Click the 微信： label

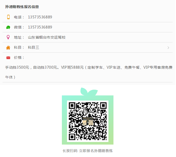pyautogui.click(x=19, y=27)
